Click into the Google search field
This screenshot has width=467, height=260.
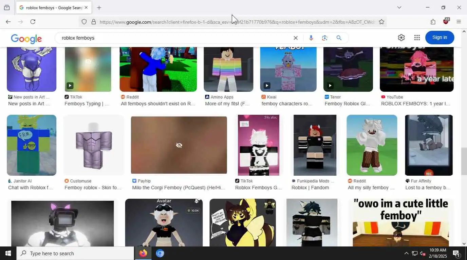click(175, 38)
